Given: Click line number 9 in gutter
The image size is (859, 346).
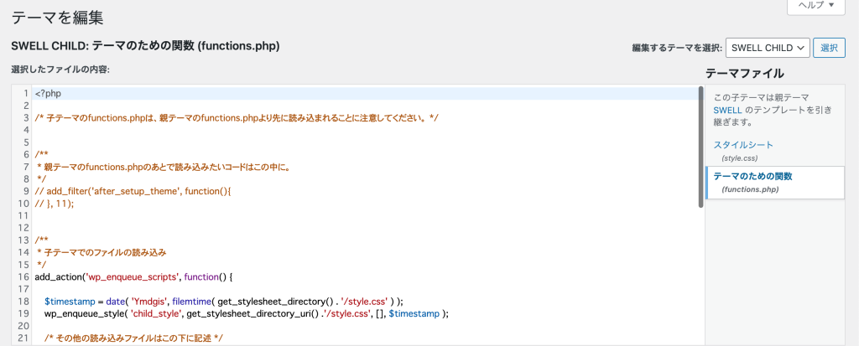Looking at the screenshot, I should click(x=26, y=191).
